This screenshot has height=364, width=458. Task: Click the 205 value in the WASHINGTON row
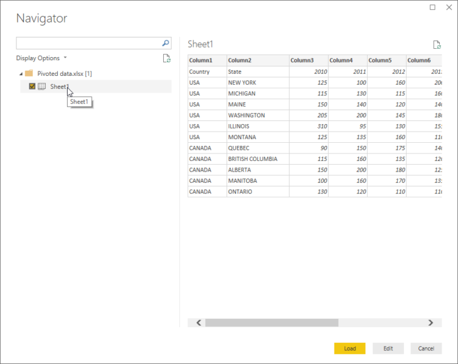tap(309, 115)
